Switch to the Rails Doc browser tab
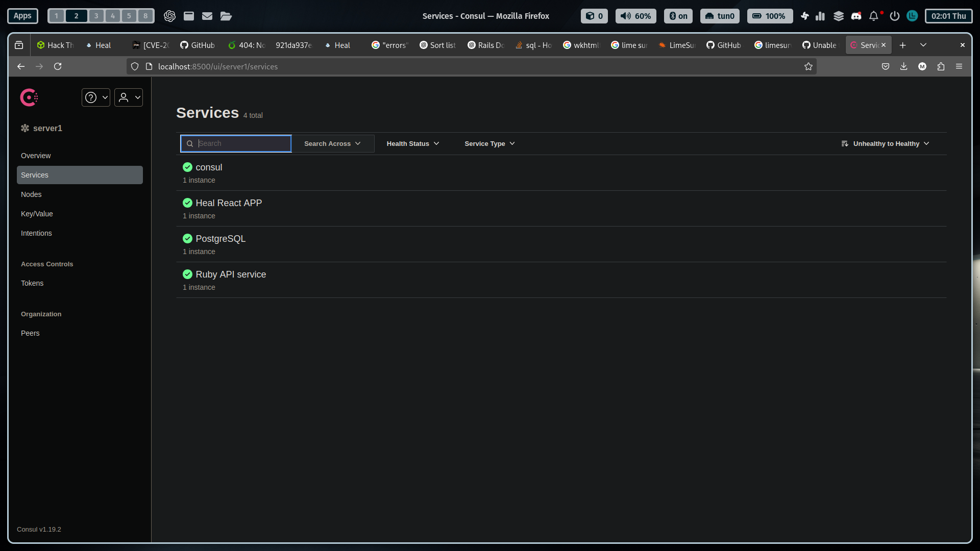The width and height of the screenshot is (980, 551). click(485, 45)
